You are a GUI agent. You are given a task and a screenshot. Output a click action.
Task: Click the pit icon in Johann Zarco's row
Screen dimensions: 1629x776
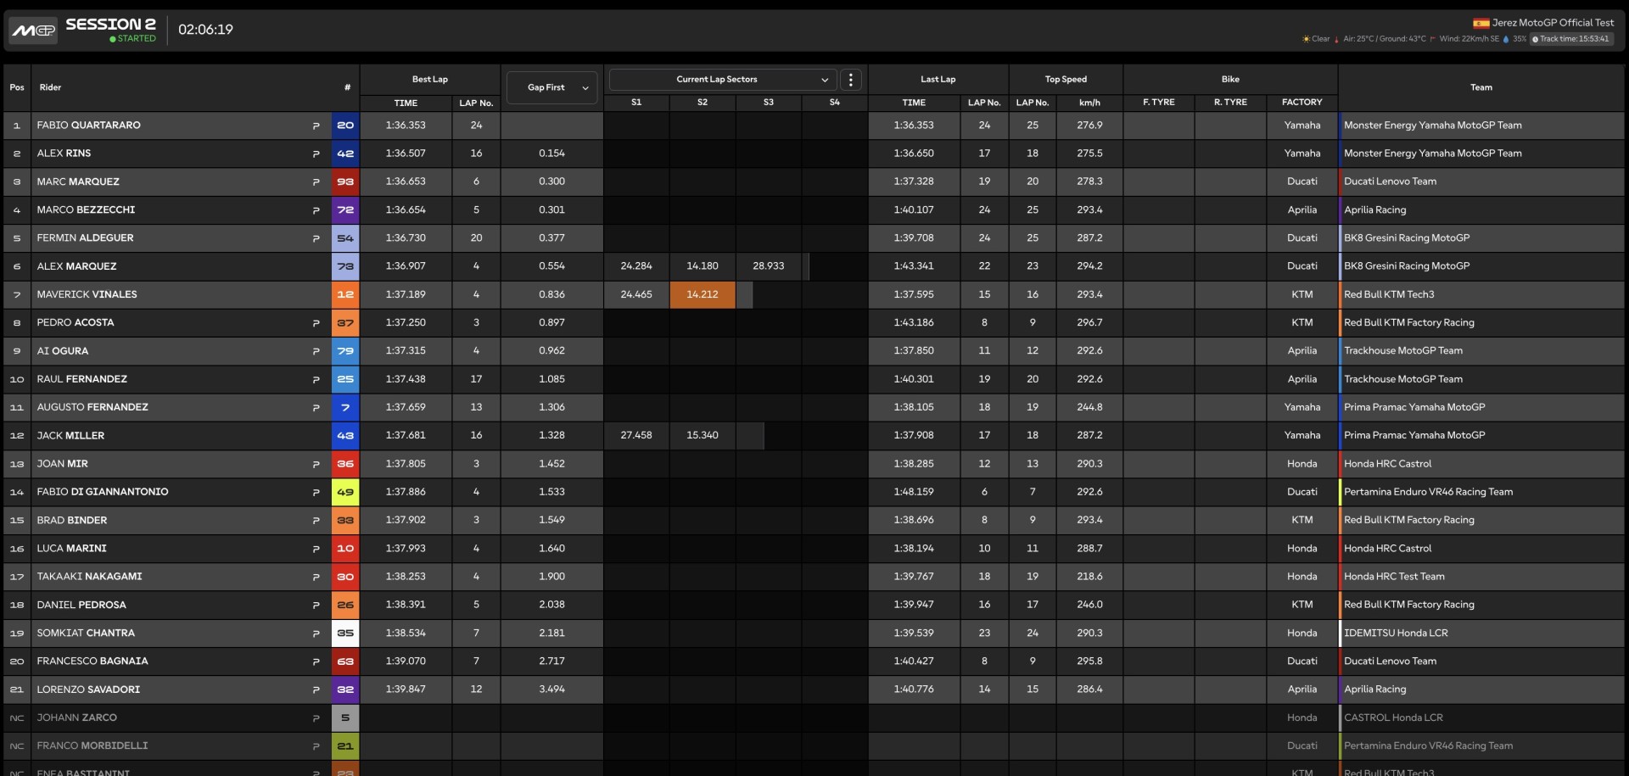pos(316,718)
